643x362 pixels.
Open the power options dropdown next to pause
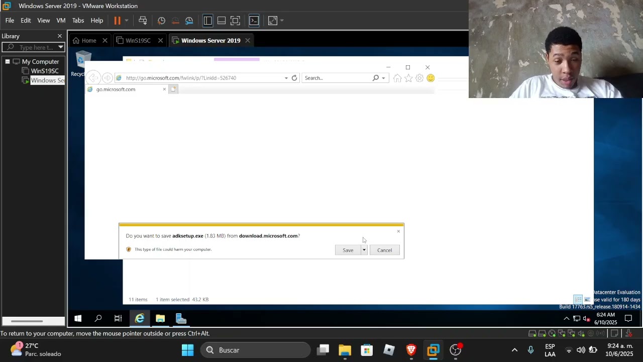pyautogui.click(x=127, y=21)
